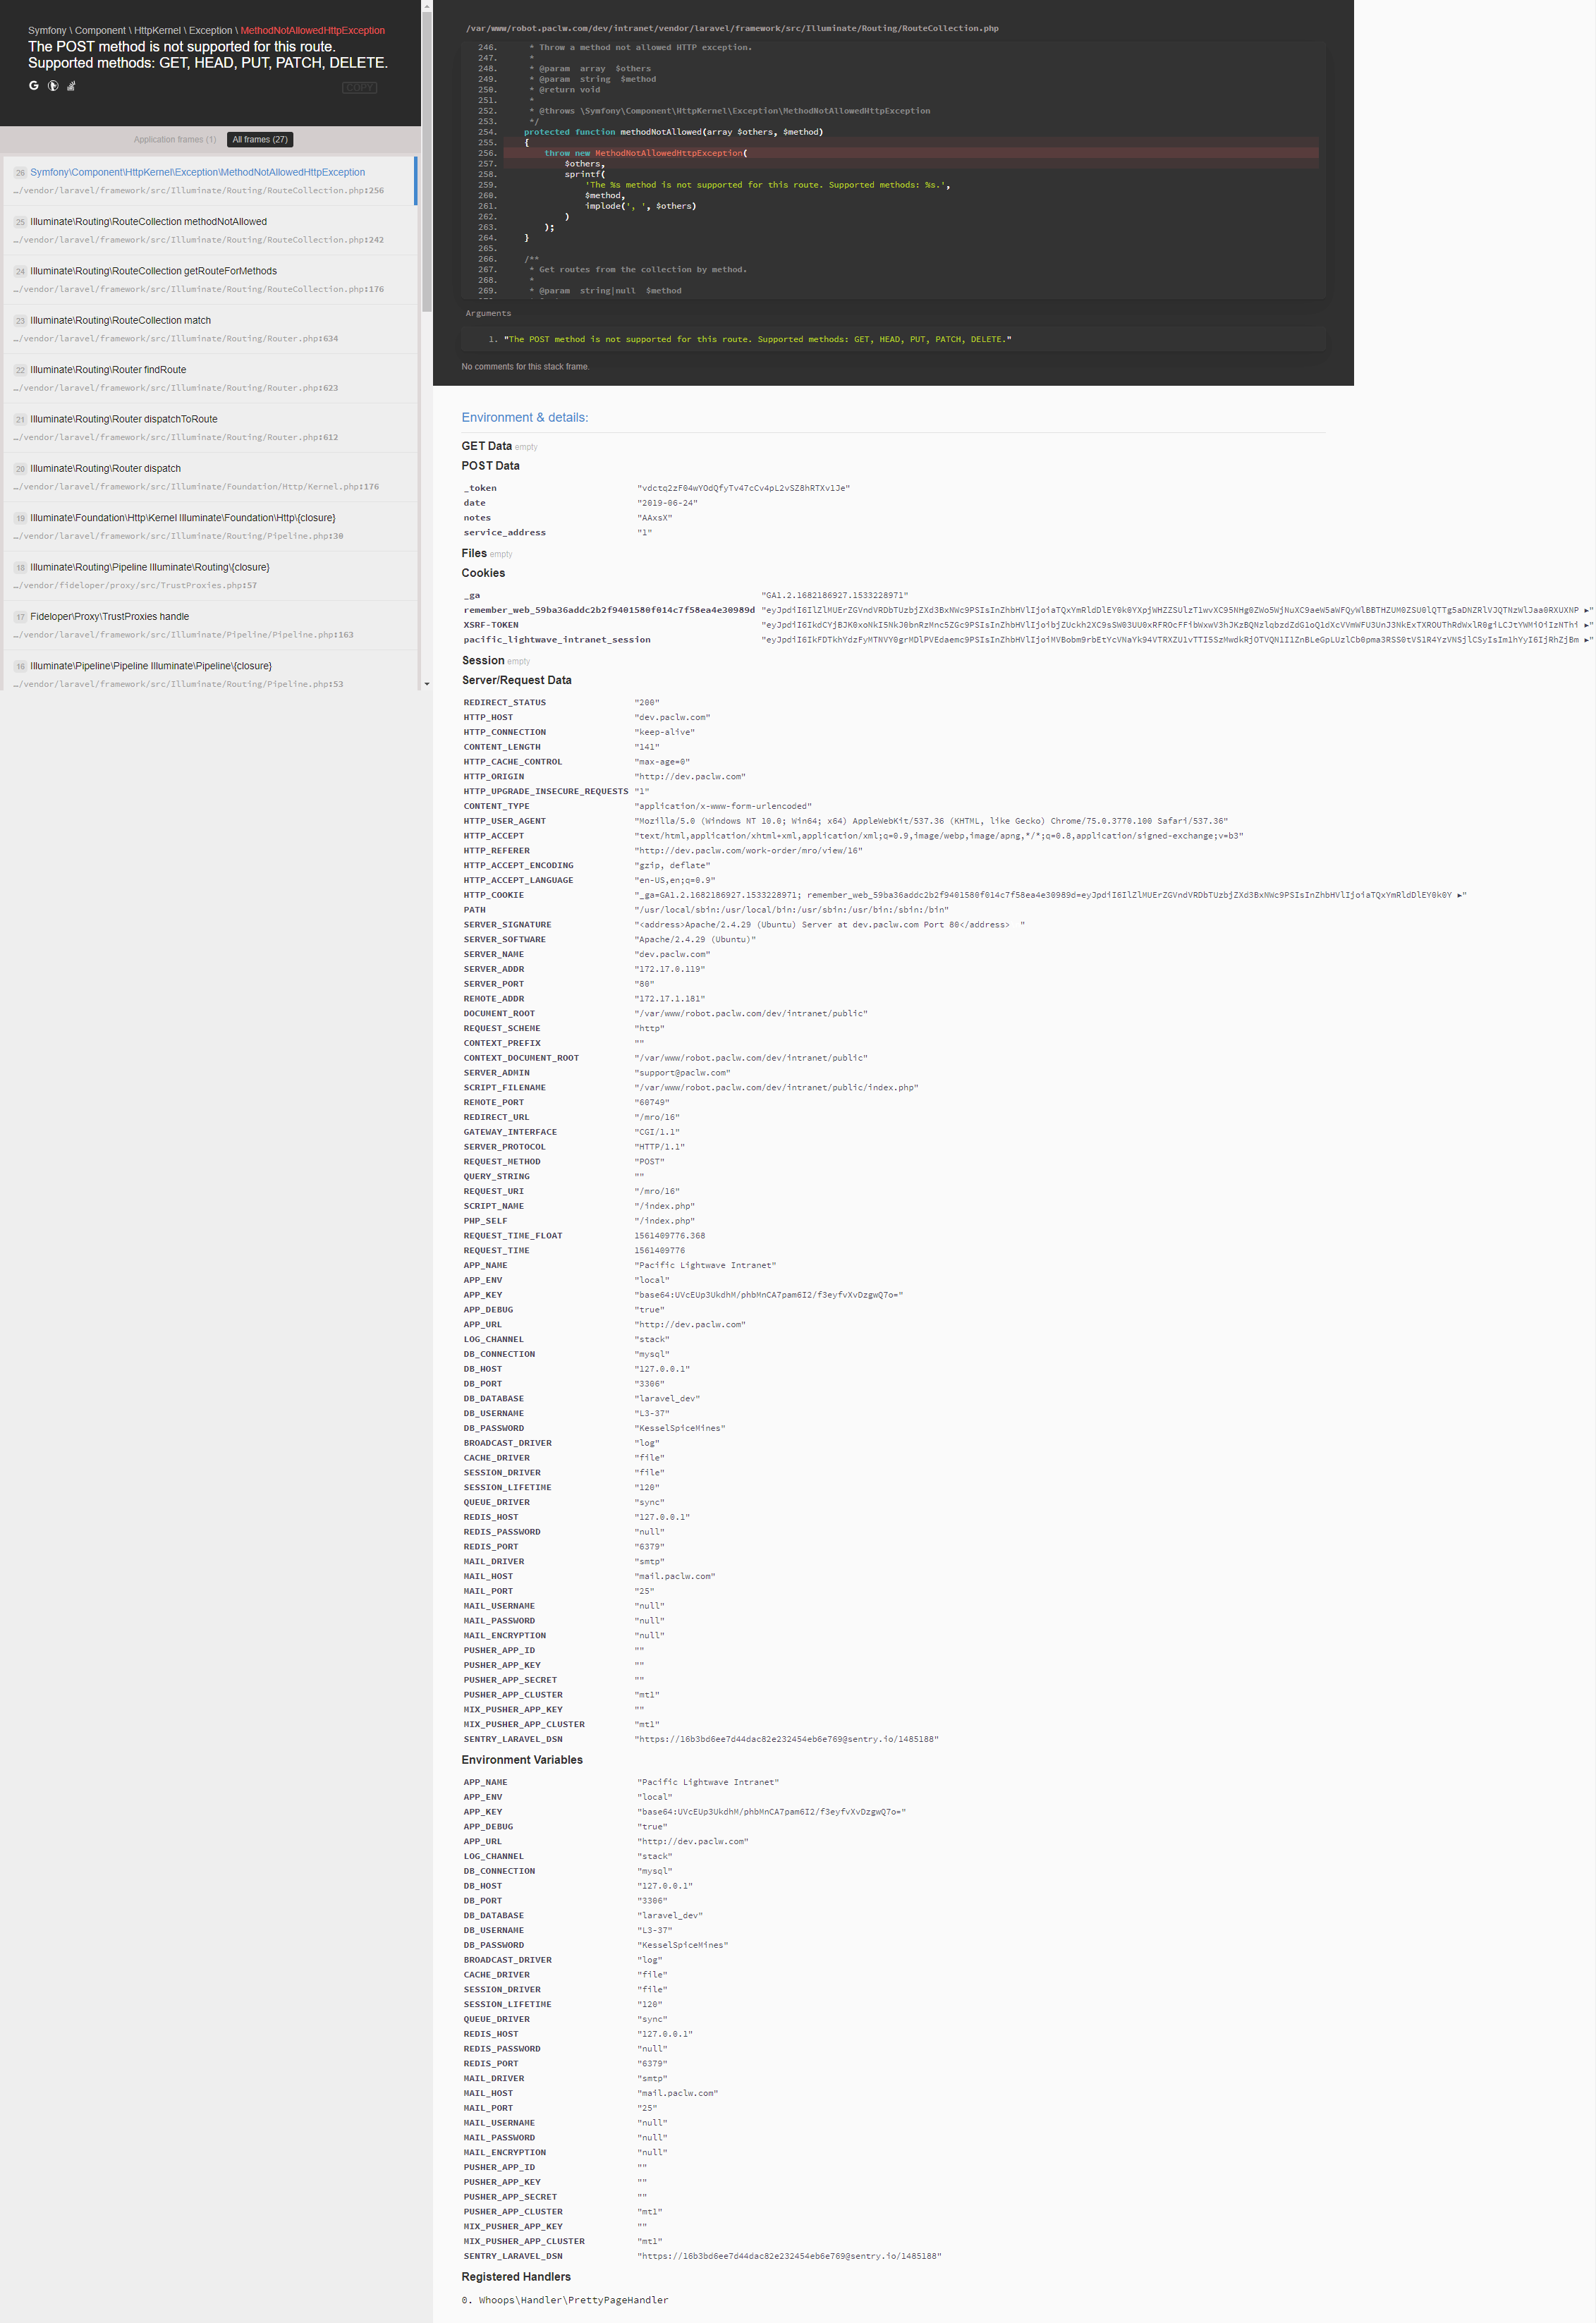Click highlighted code line 256 throw statement
Image resolution: width=1596 pixels, height=2323 pixels.
click(910, 153)
